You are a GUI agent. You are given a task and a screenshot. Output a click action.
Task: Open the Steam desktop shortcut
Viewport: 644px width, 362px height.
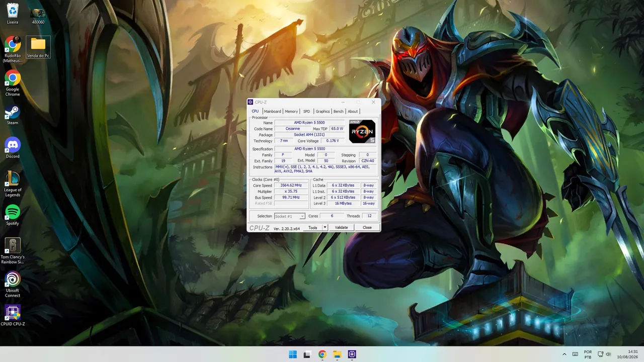point(13,115)
